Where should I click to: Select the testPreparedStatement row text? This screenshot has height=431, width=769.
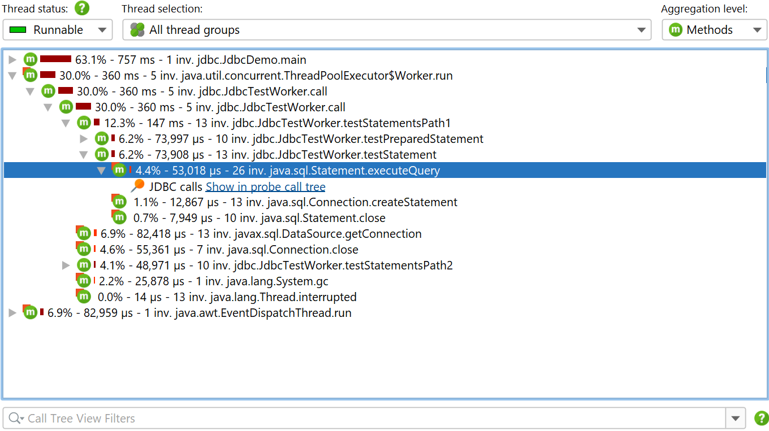301,139
